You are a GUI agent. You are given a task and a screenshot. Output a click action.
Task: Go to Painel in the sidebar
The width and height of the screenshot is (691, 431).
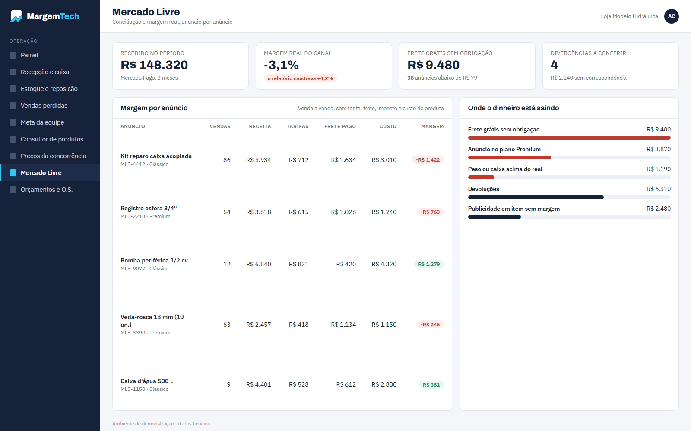(x=50, y=55)
